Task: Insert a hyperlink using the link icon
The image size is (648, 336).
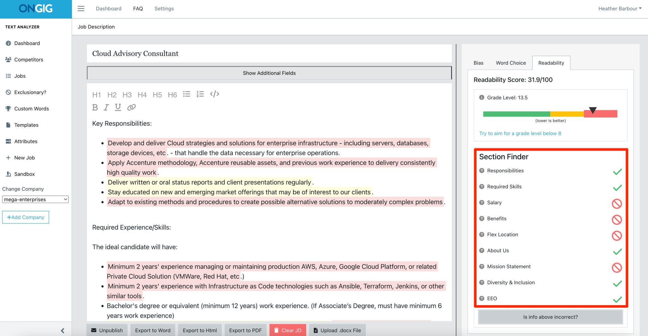Action: [x=131, y=107]
